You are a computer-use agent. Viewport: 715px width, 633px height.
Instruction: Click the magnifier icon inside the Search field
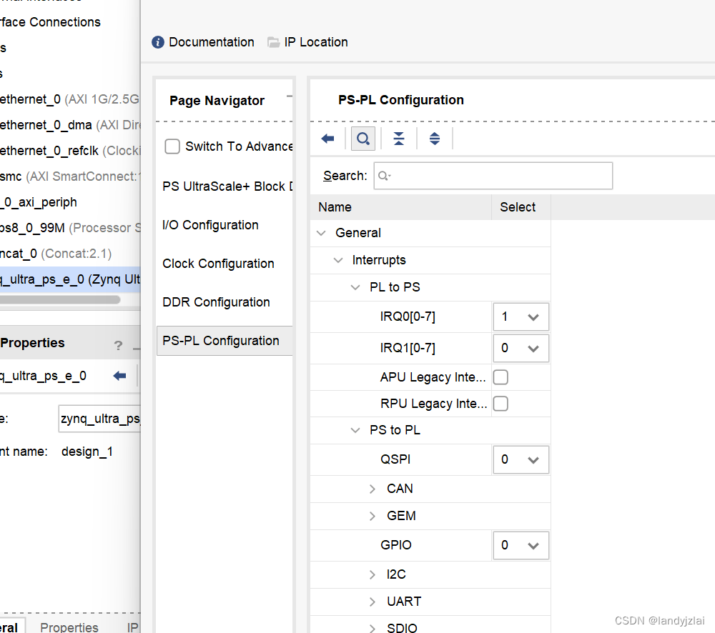pos(384,176)
